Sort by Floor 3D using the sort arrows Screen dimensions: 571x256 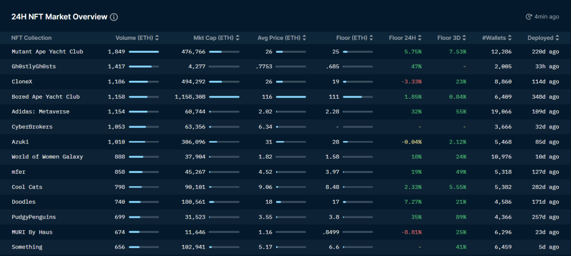coord(464,38)
